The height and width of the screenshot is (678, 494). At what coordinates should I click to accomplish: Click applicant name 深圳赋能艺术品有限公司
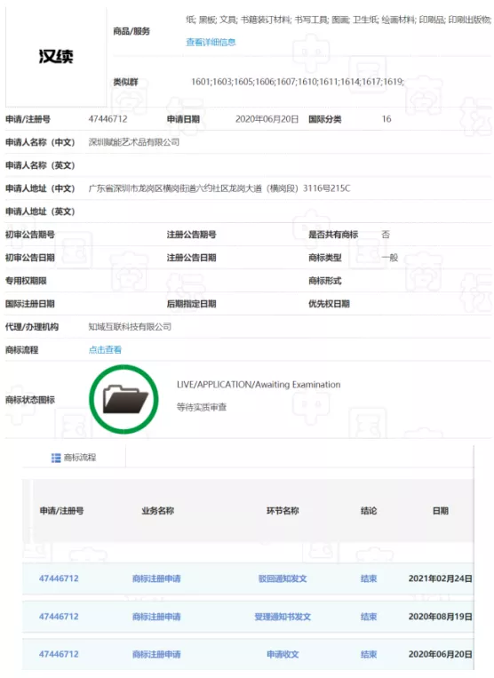click(134, 142)
